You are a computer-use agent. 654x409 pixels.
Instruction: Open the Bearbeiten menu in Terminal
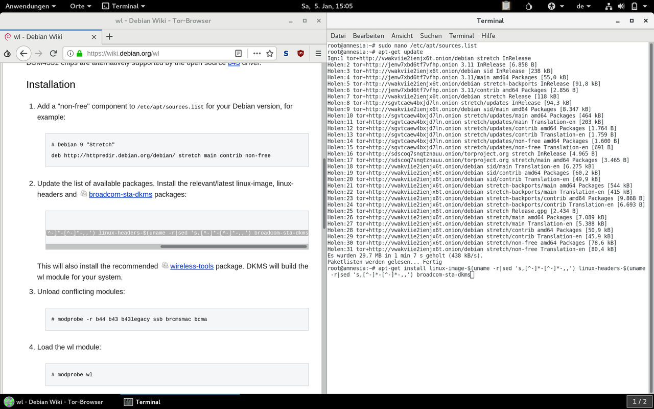pos(368,36)
